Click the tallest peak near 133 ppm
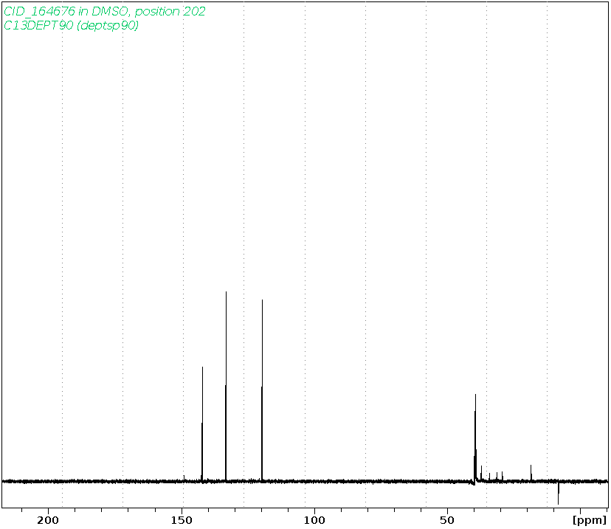This screenshot has height=529, width=611. 226,386
